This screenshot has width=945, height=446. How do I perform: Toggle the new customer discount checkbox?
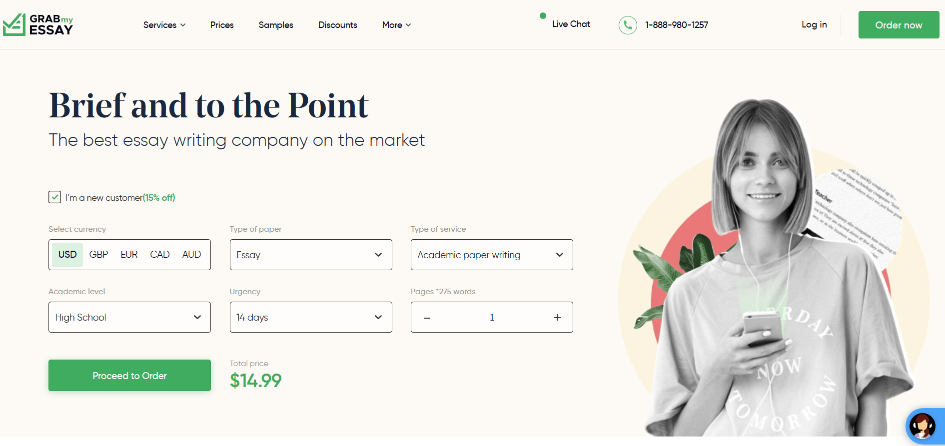pyautogui.click(x=55, y=197)
